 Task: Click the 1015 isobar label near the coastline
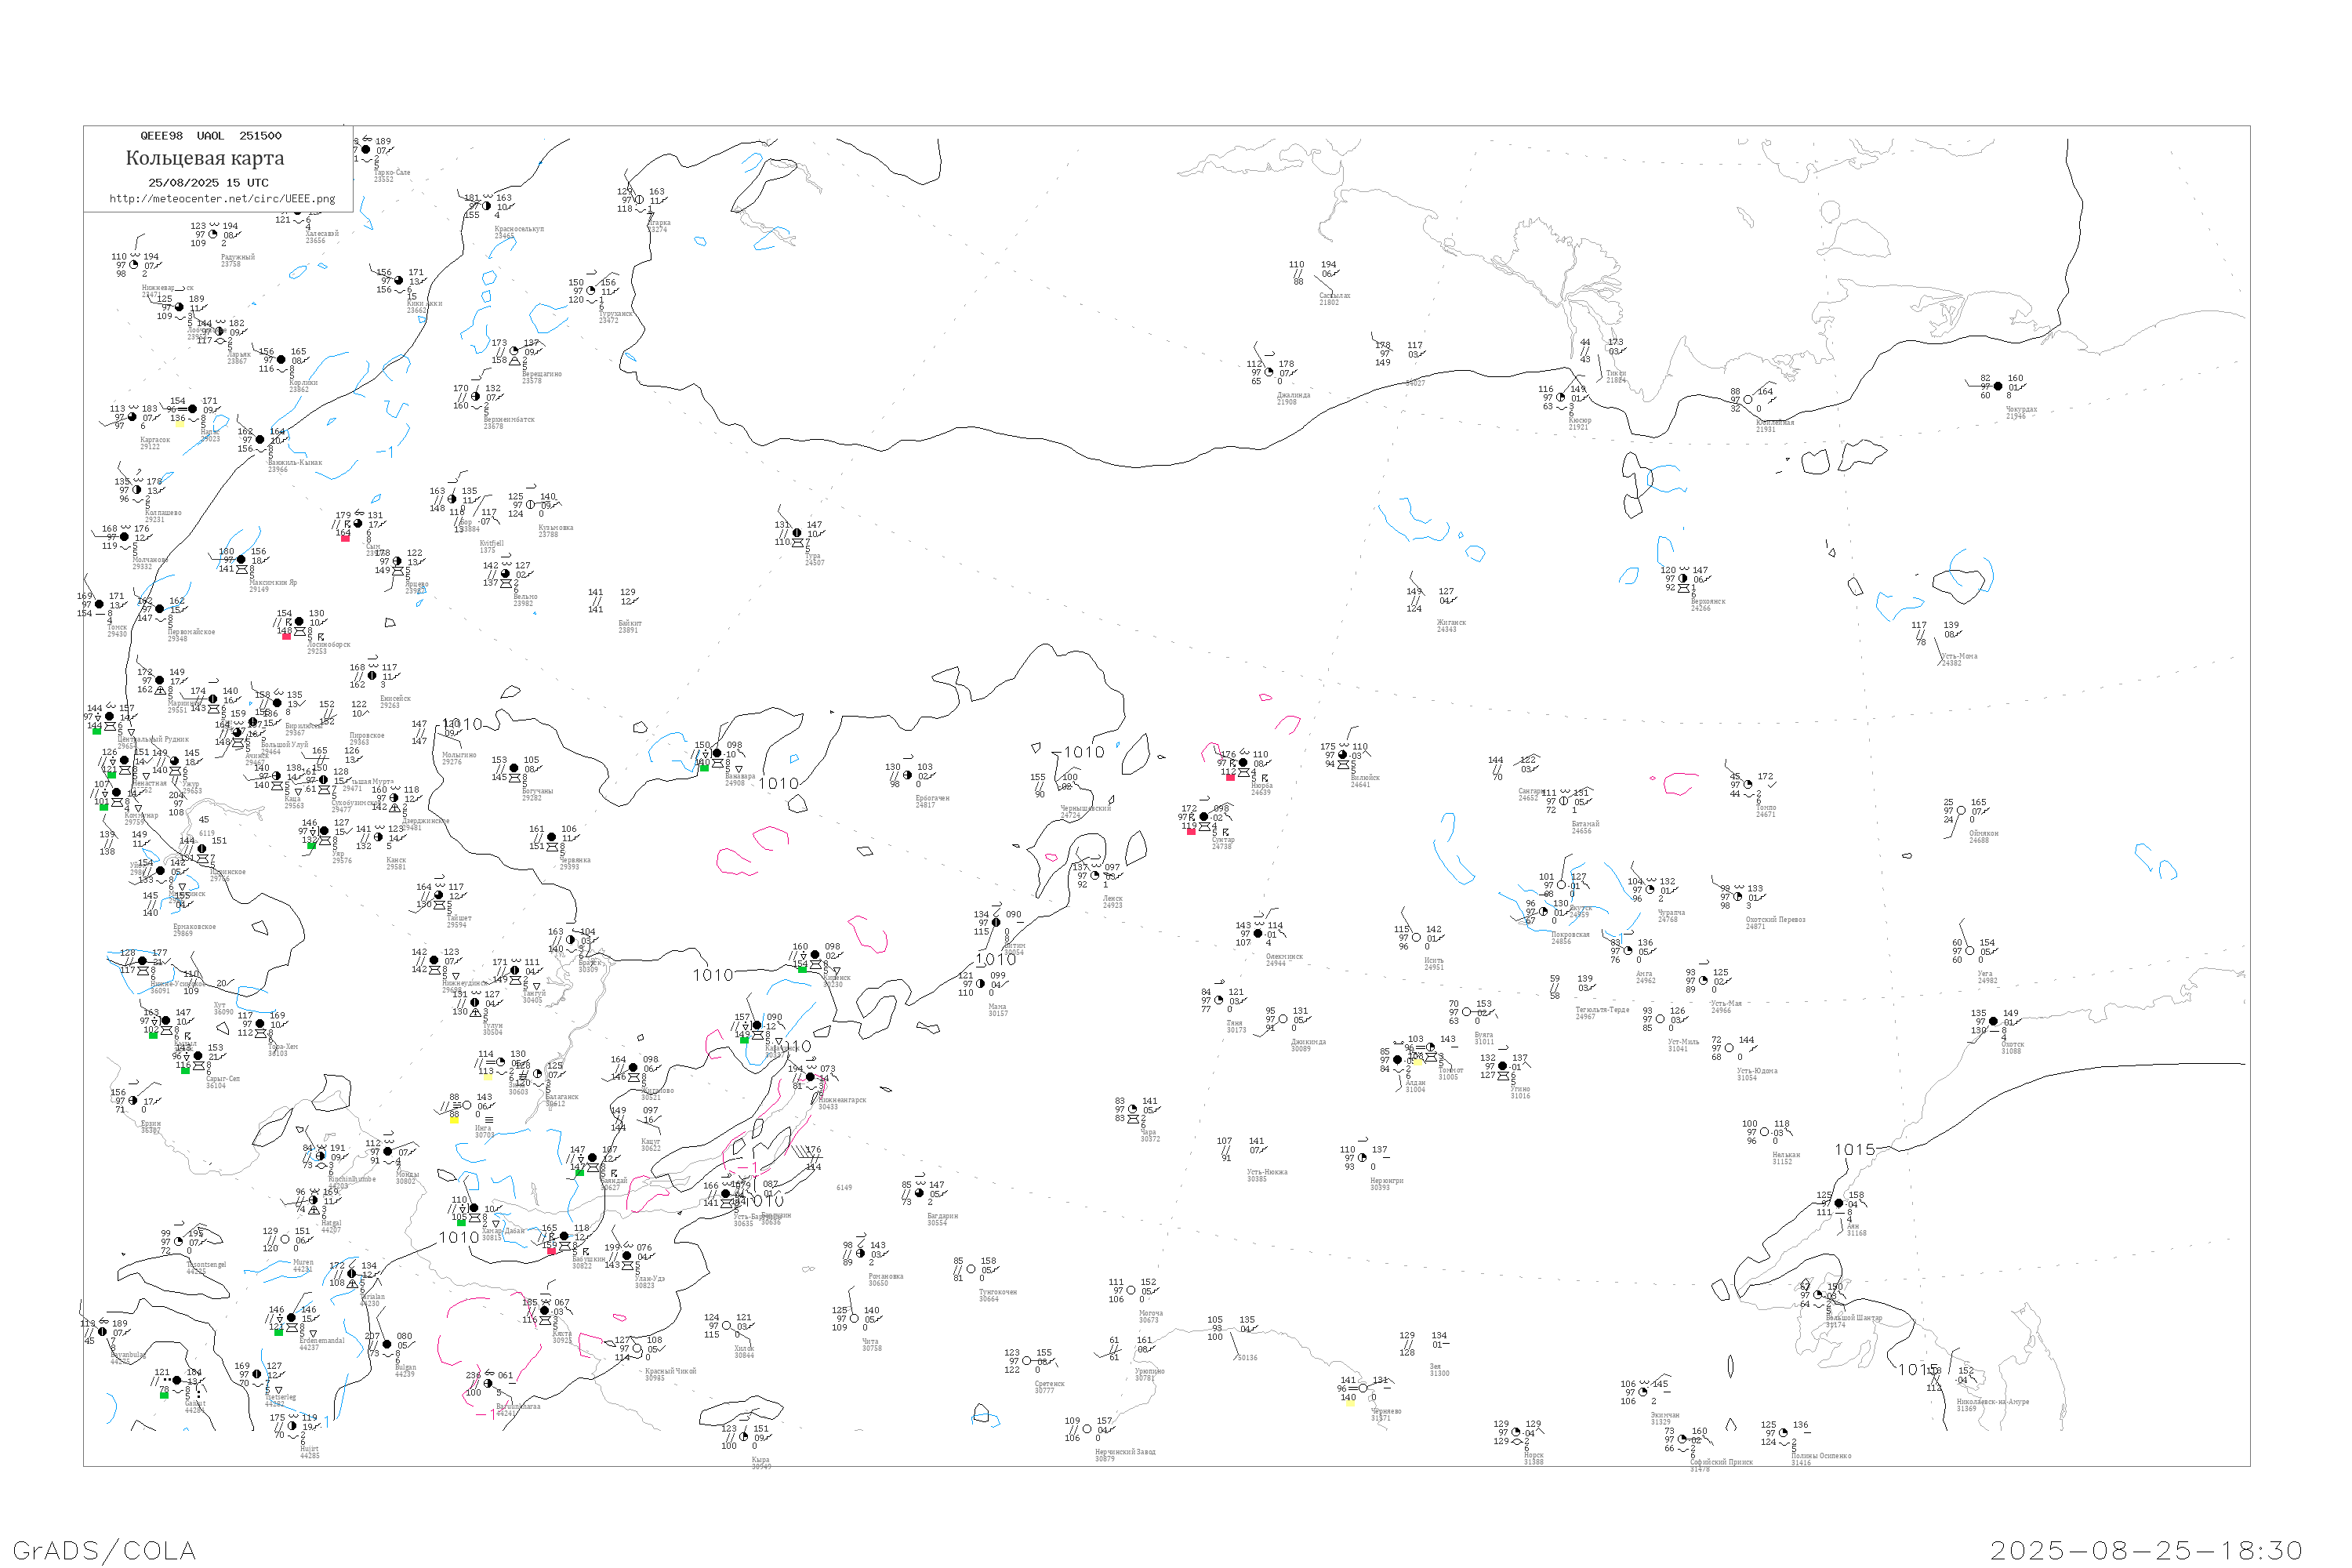pyautogui.click(x=1855, y=1150)
